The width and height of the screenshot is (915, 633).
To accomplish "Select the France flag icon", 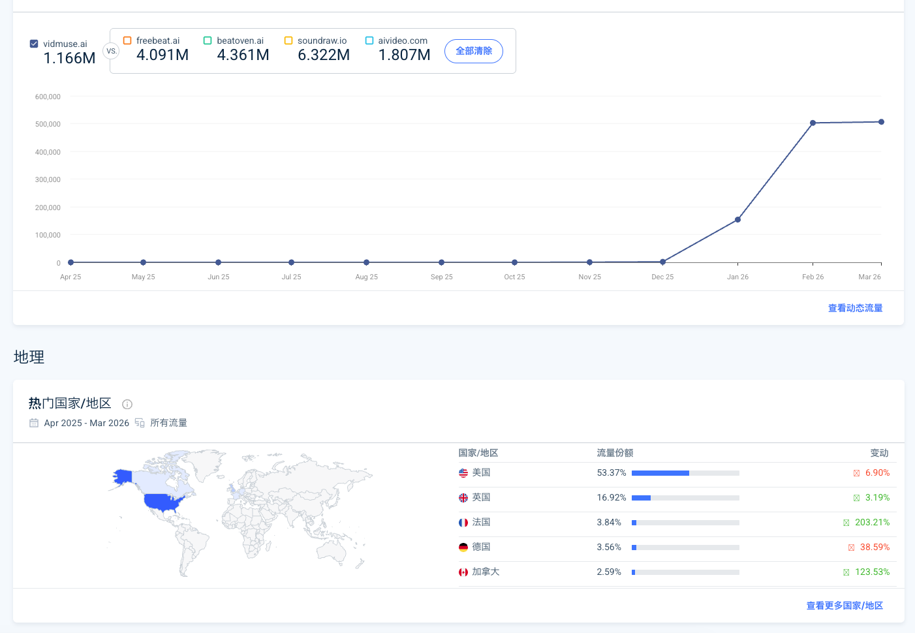I will pyautogui.click(x=463, y=523).
